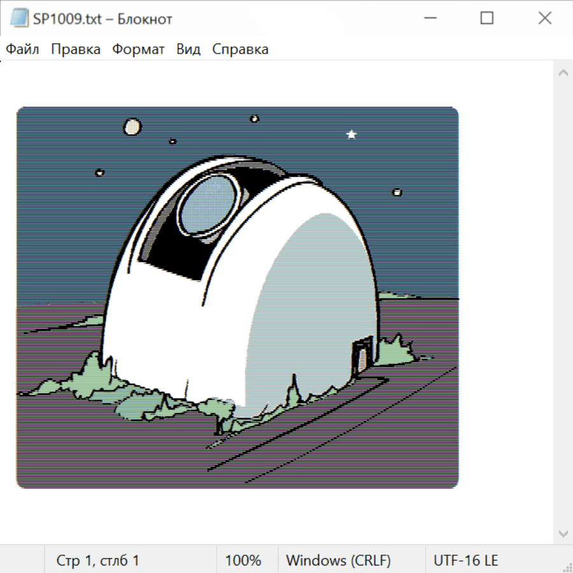Click the Стр 1, стлб 1 indicator
Viewport: 573px width, 573px height.
(98, 560)
